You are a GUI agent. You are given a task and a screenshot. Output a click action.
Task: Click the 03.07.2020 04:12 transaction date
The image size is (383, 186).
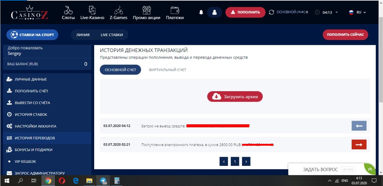click(x=117, y=126)
